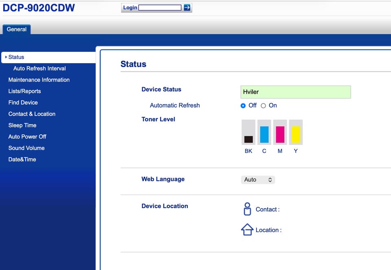The height and width of the screenshot is (270, 391).
Task: Open Auto Power Off settings
Action: point(27,136)
